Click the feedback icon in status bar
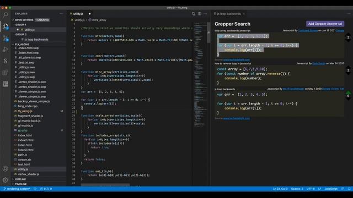This screenshot has height=198, width=353. (x=343, y=189)
